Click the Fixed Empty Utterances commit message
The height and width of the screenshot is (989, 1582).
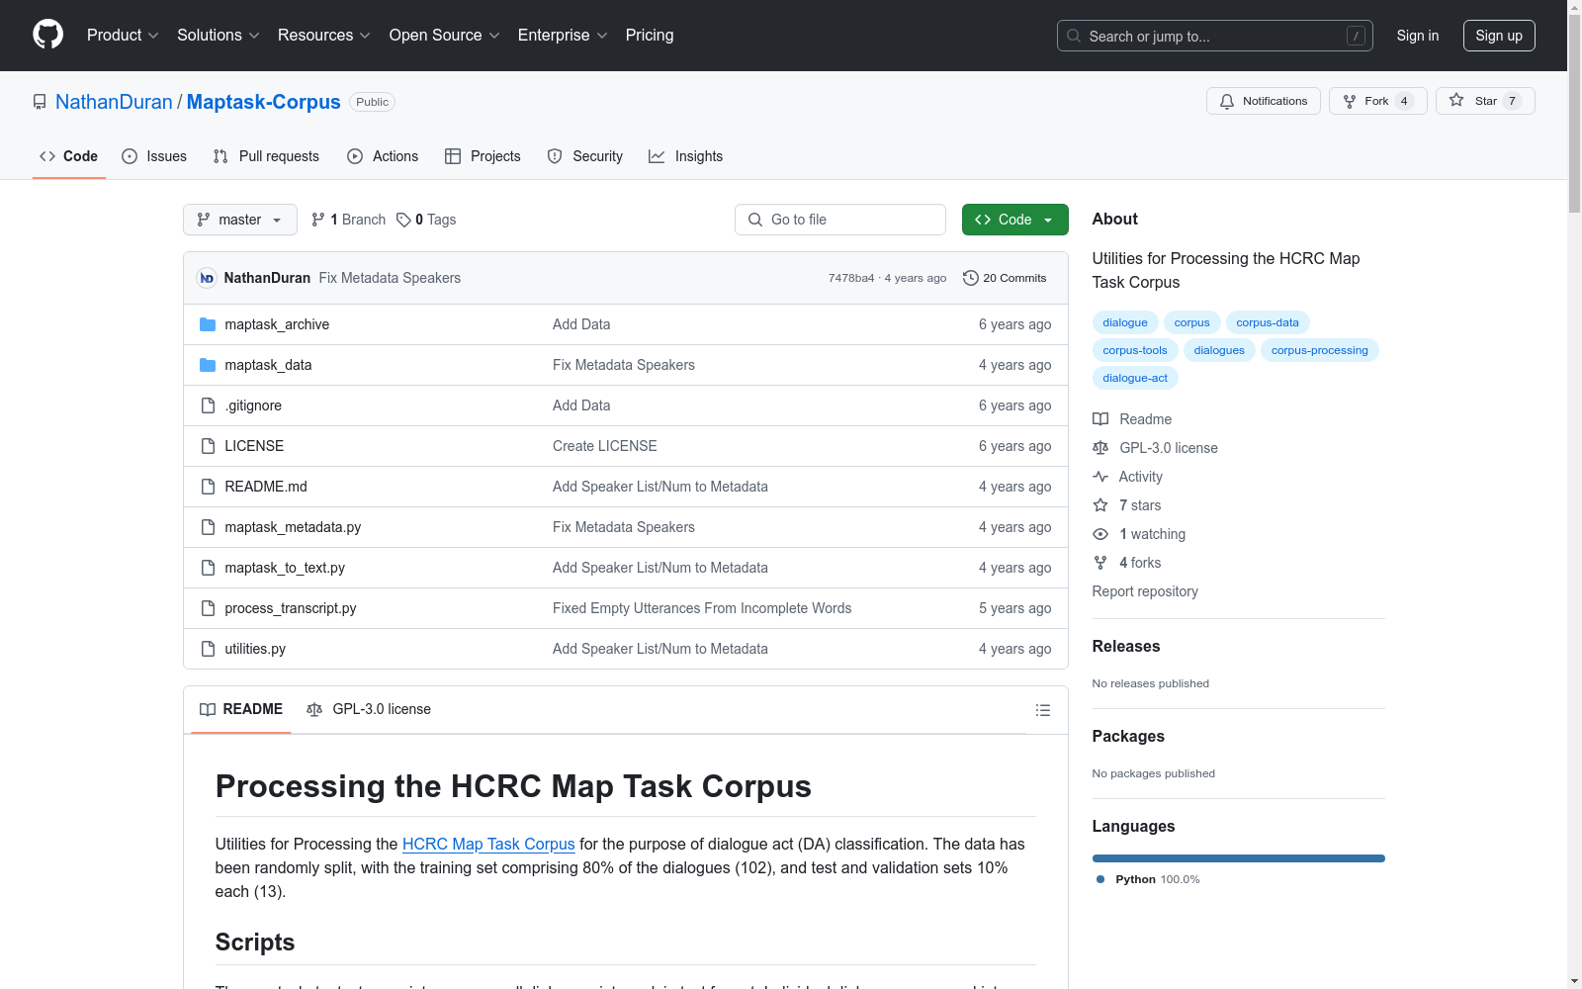(702, 608)
